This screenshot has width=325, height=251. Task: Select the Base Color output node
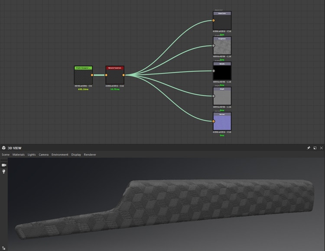[x=222, y=20]
